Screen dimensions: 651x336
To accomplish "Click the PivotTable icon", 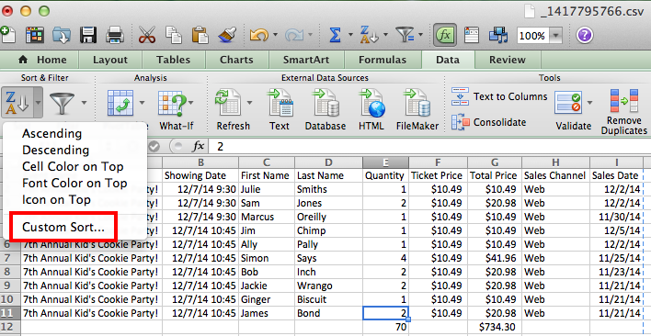I will coord(120,103).
